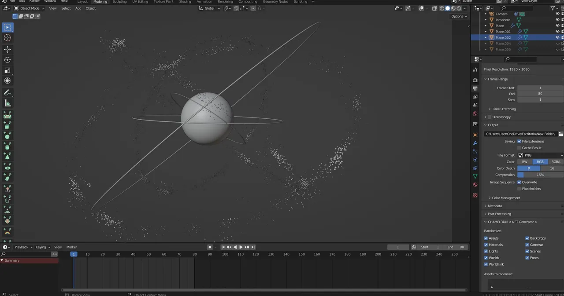Screen dimensions: 564x296
Task: Set color mode to BW
Action: click(524, 162)
